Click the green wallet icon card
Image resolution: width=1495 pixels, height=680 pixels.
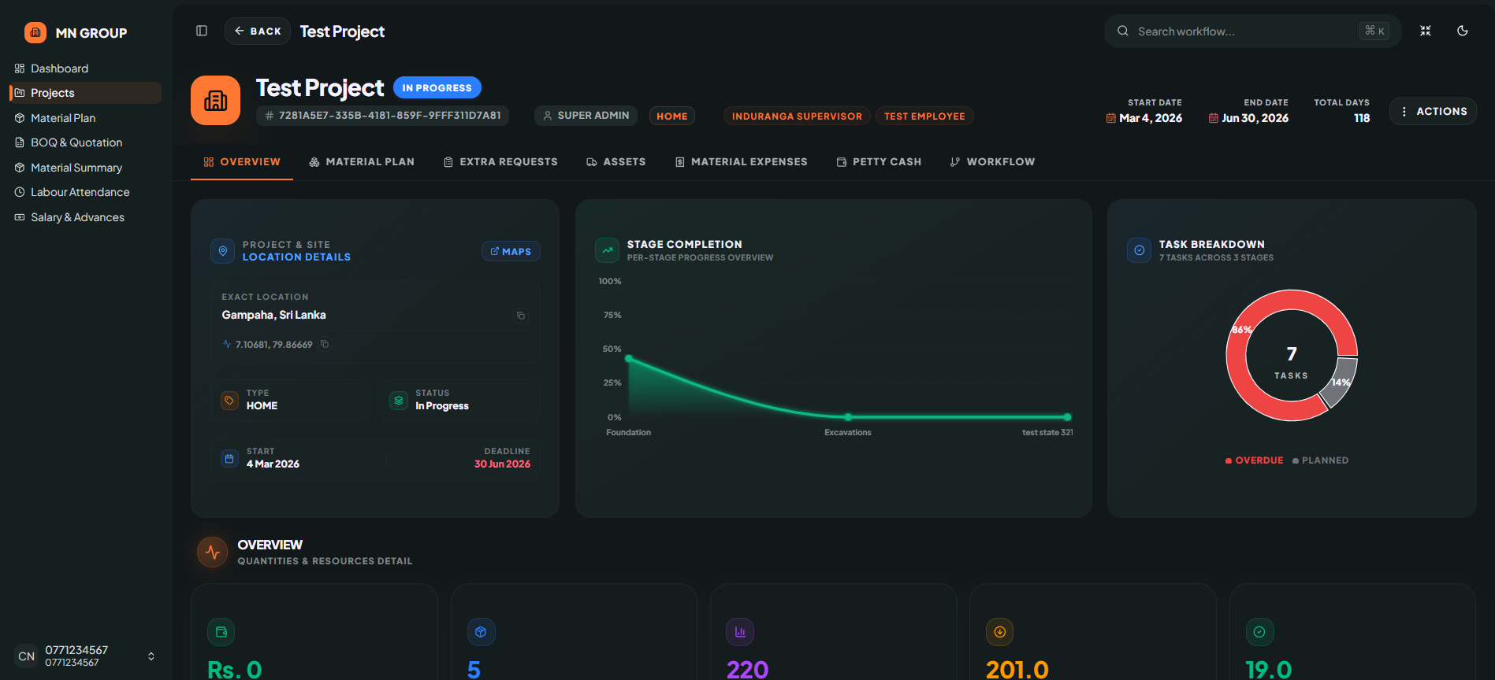tap(221, 631)
